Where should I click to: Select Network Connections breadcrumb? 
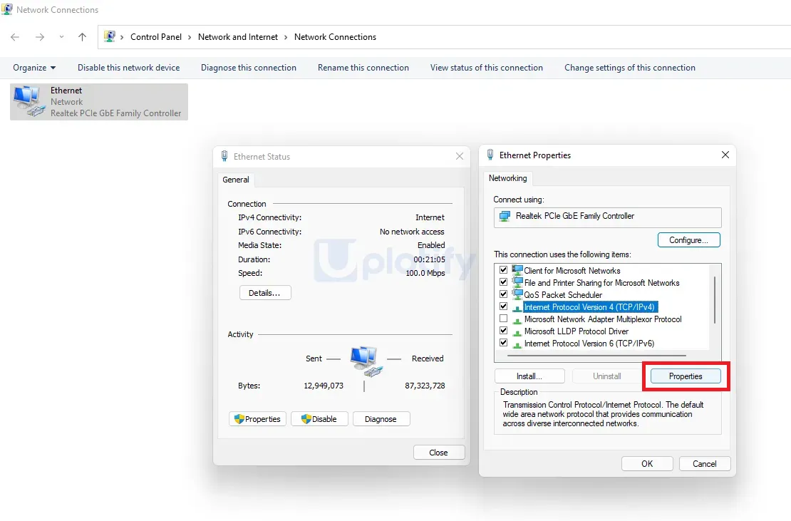pos(335,37)
